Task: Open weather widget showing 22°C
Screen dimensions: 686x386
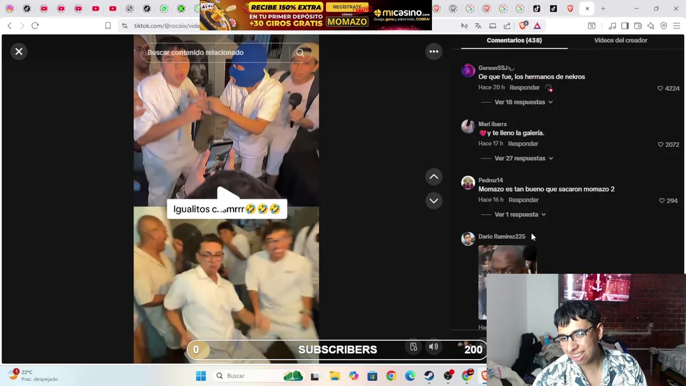Action: tap(33, 375)
